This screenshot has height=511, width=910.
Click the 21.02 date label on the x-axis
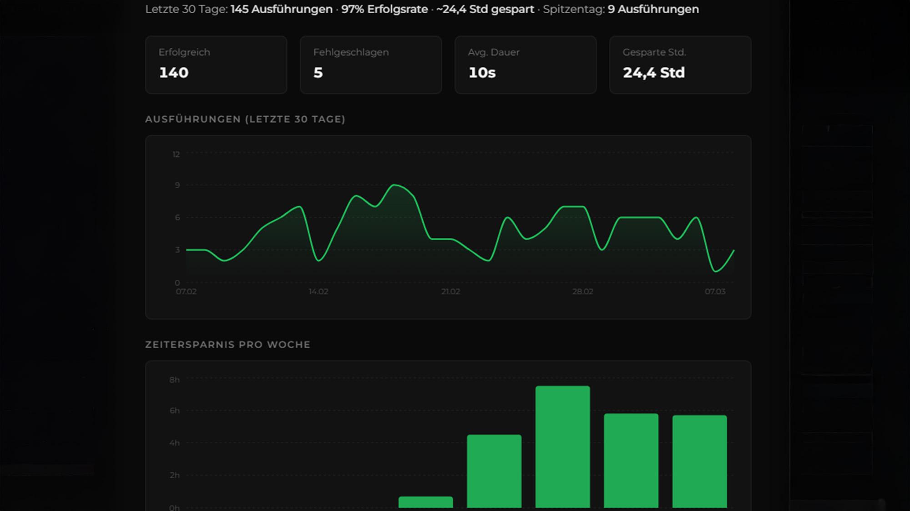point(450,292)
